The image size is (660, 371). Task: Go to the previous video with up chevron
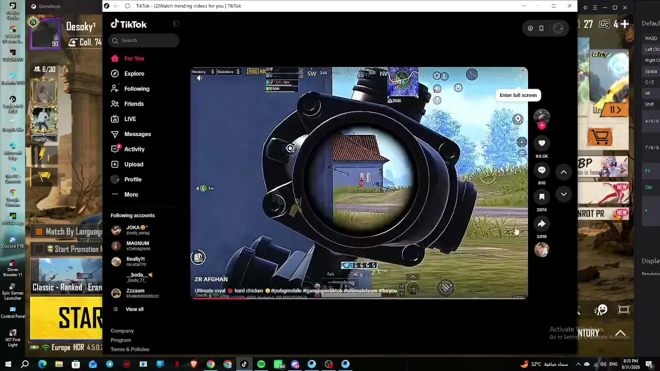coord(564,172)
